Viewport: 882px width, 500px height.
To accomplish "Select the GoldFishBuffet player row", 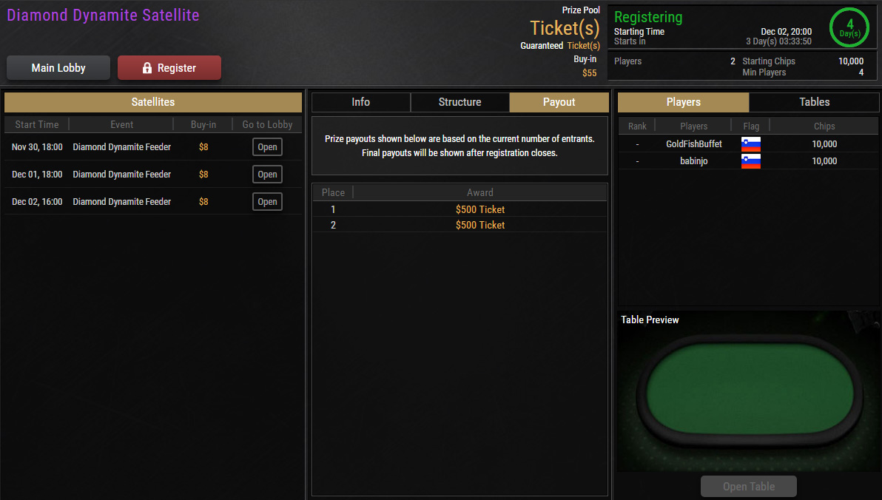I will click(748, 144).
